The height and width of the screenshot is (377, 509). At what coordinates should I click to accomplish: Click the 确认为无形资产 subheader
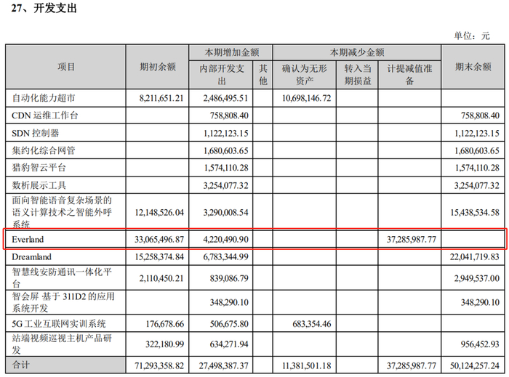(305, 74)
